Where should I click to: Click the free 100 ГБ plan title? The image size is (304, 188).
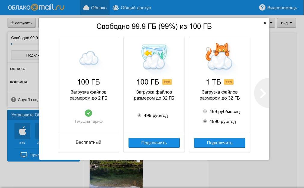pos(88,82)
